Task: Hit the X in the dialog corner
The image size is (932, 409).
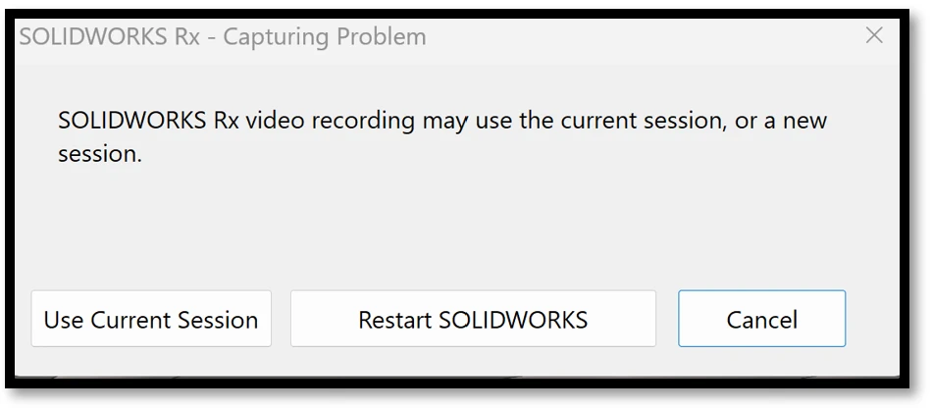Action: (x=874, y=36)
